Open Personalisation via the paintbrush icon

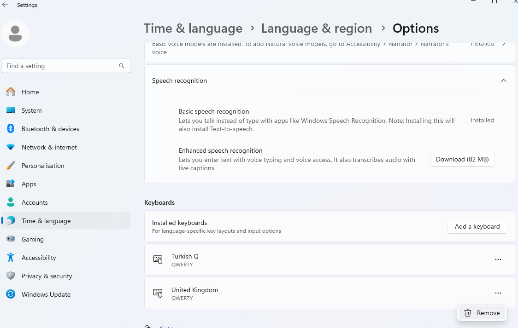(x=11, y=166)
